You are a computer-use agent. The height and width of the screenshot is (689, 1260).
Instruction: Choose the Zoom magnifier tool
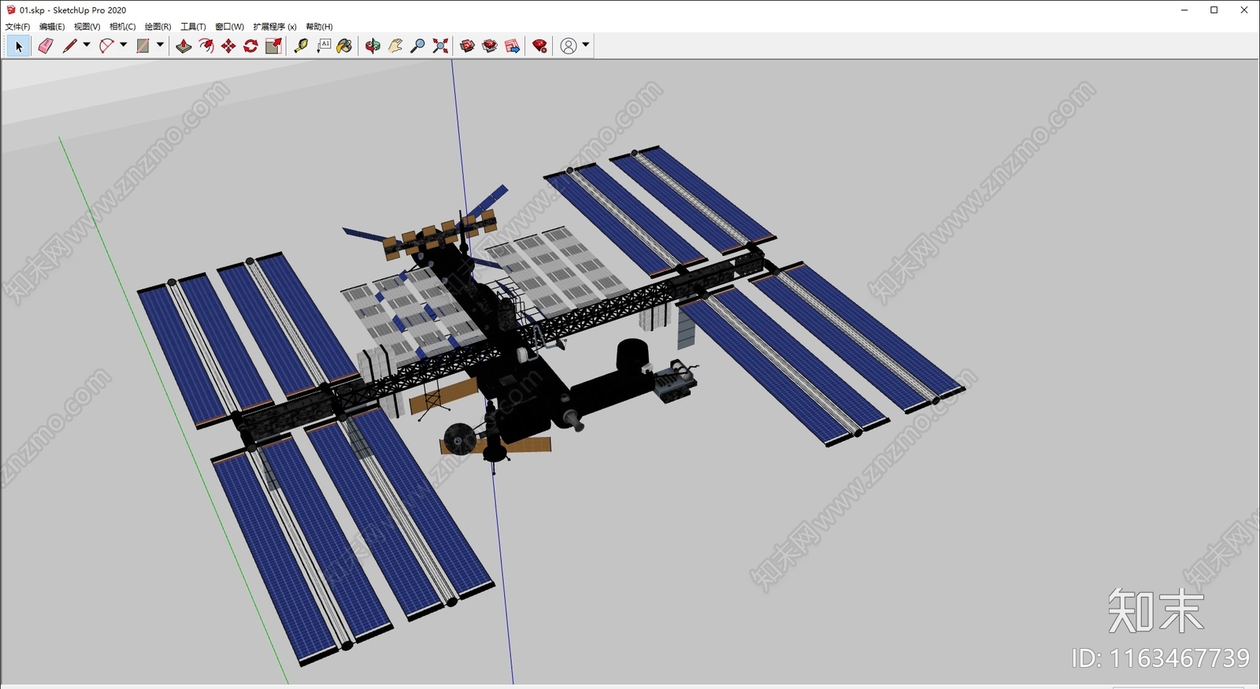point(417,46)
